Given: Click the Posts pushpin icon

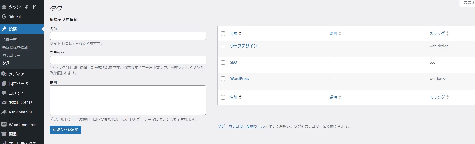Looking at the screenshot, I should [4, 29].
